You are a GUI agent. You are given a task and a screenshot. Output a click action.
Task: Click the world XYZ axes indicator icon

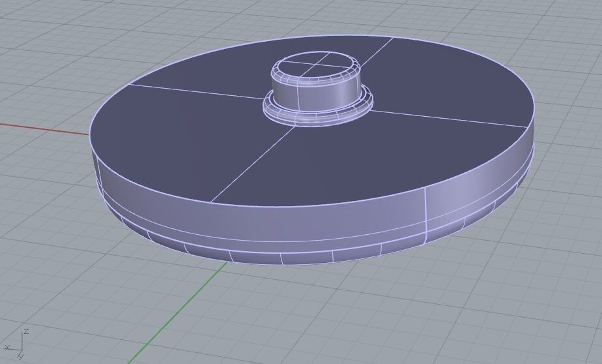pos(17,344)
